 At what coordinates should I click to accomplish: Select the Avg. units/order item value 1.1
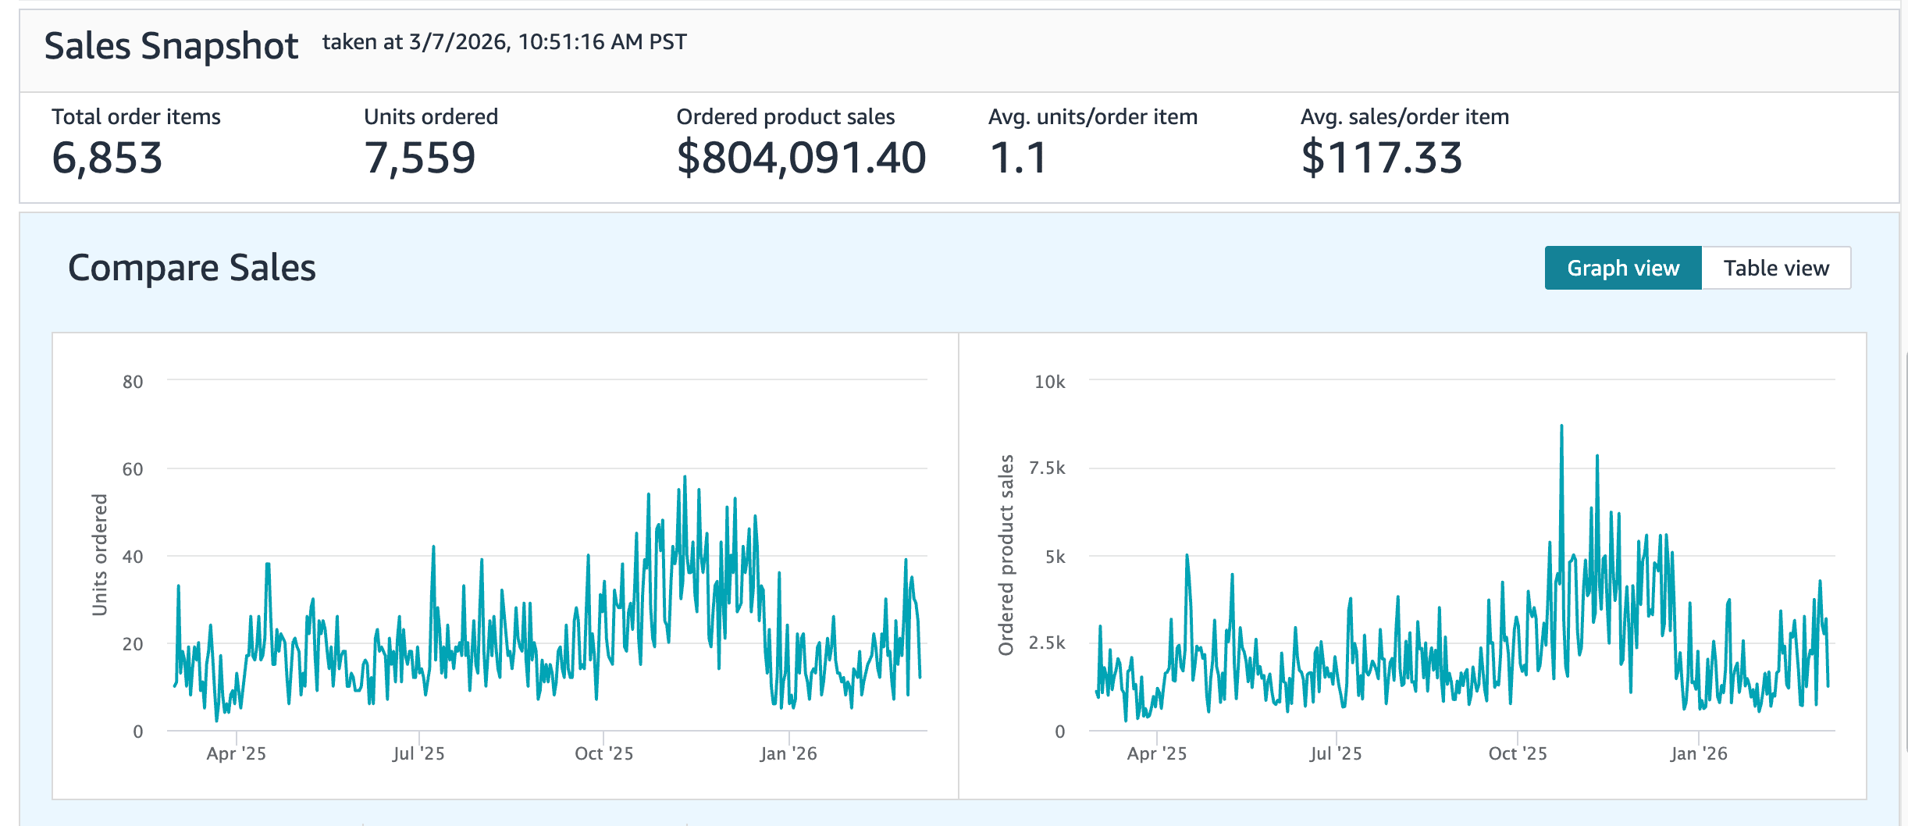1018,158
